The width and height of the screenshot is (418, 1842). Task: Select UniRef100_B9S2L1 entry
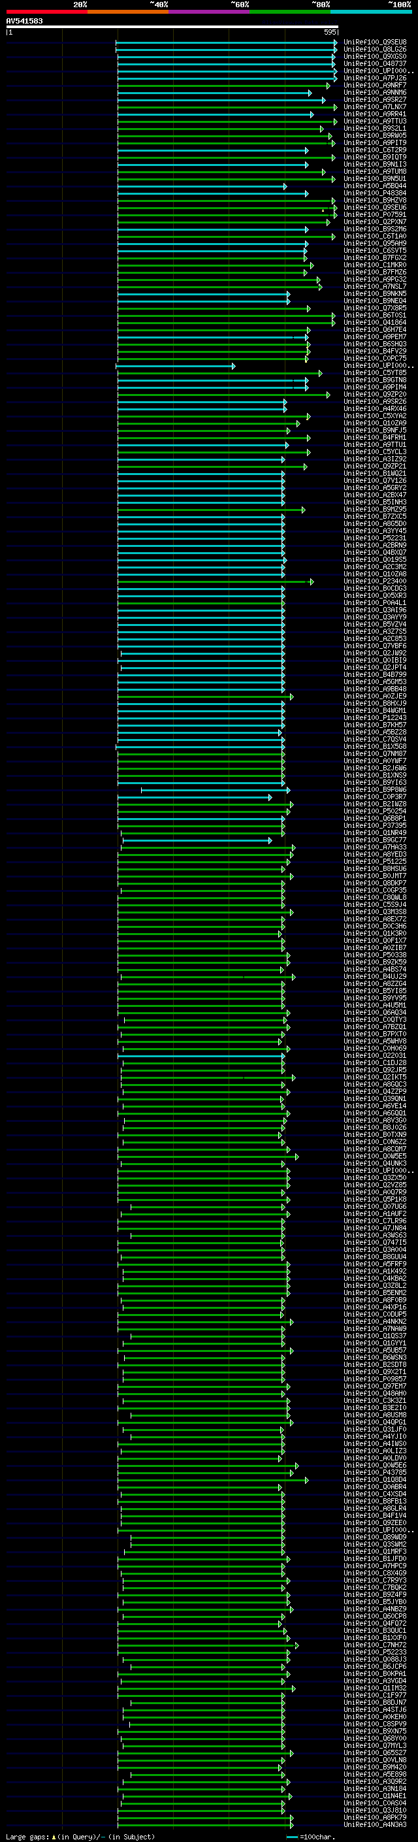click(375, 128)
